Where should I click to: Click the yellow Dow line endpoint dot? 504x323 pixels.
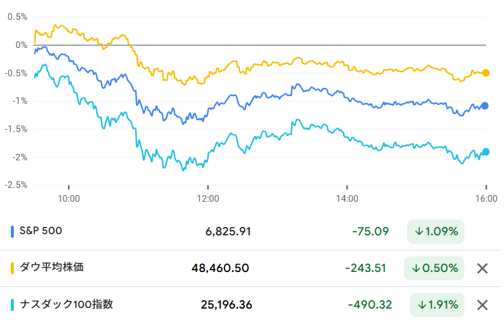click(486, 73)
